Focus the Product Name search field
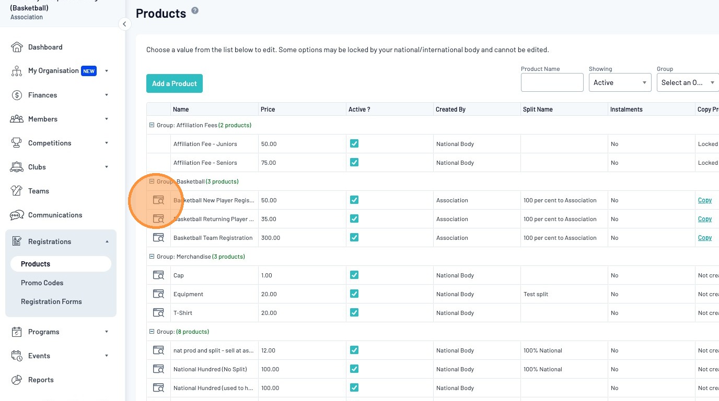Image resolution: width=719 pixels, height=401 pixels. point(552,82)
